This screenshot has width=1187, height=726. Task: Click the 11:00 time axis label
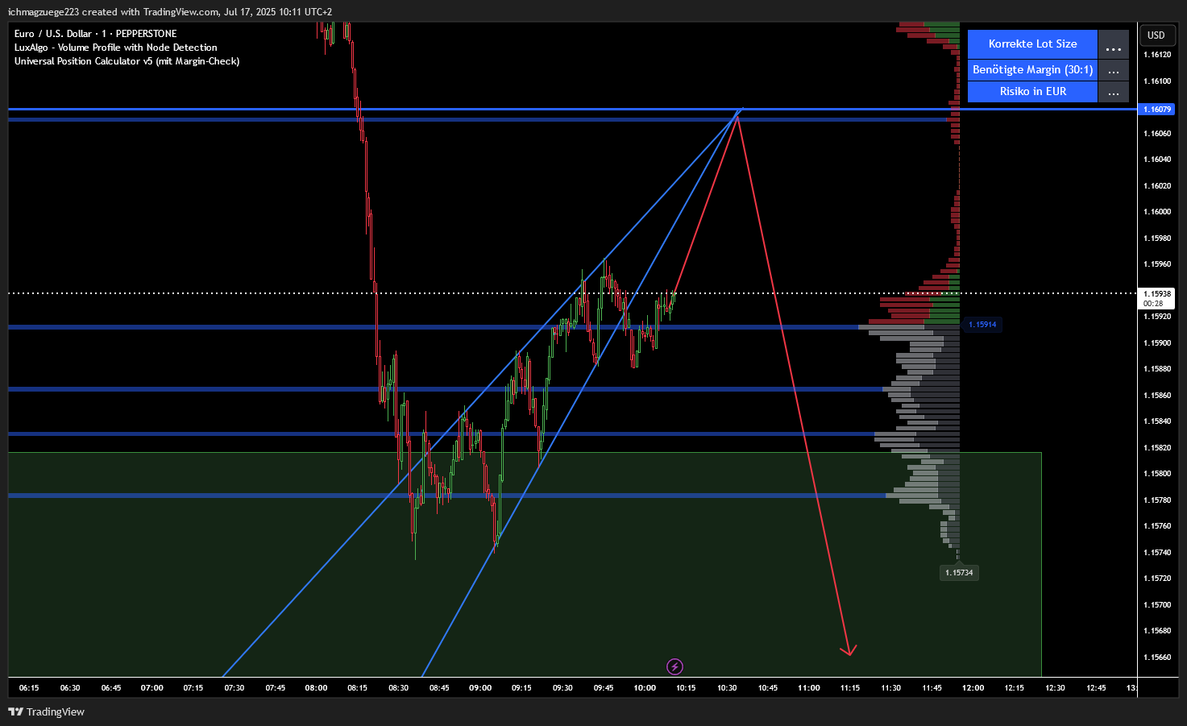[x=809, y=688]
